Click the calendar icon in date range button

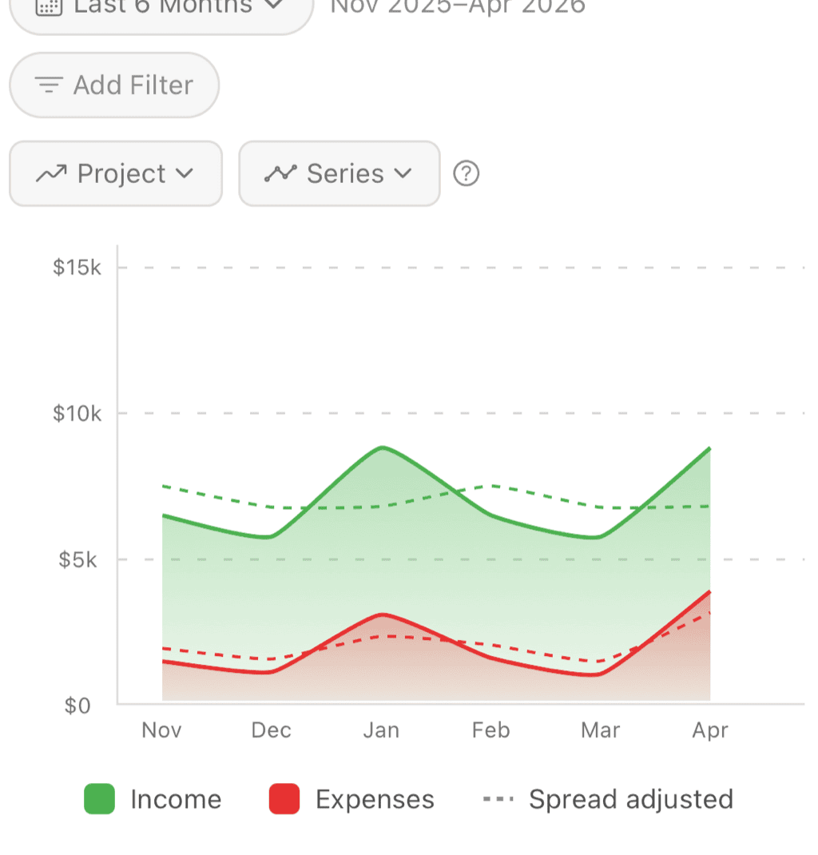pos(50,6)
